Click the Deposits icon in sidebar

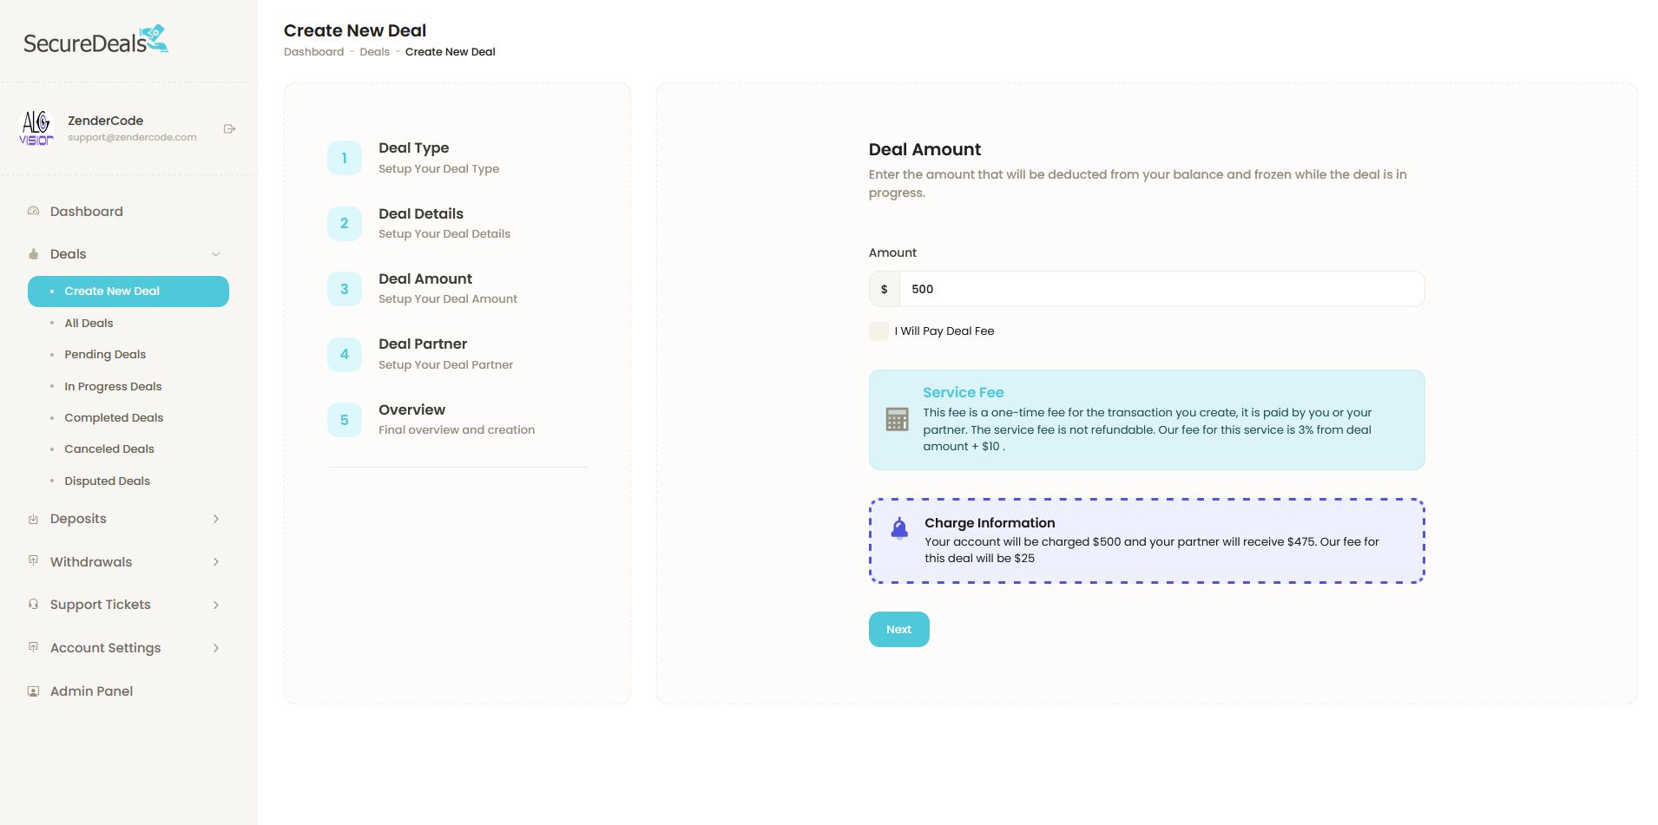click(34, 519)
